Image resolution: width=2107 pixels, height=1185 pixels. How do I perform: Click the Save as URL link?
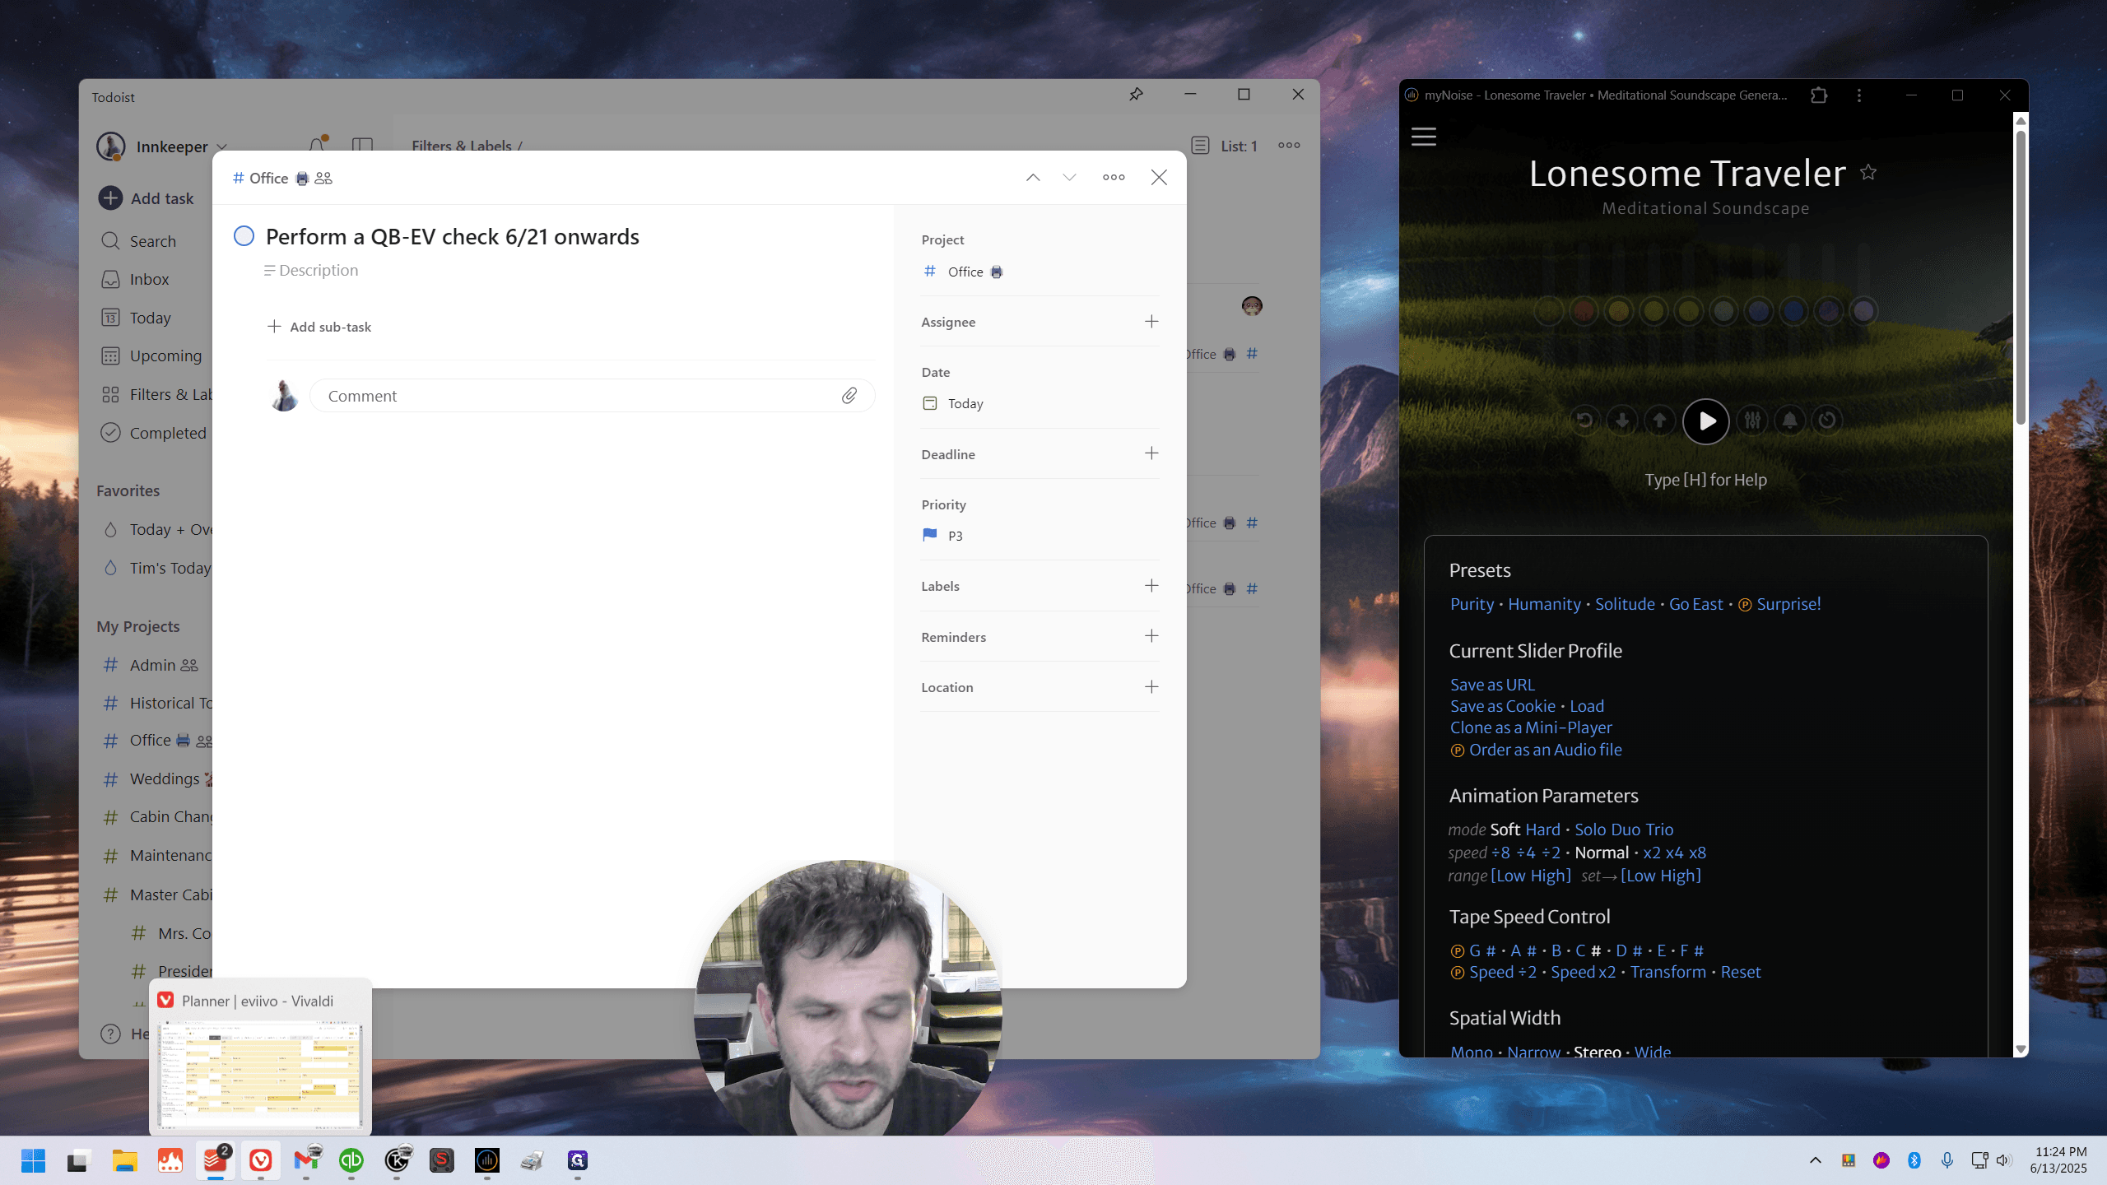pyautogui.click(x=1492, y=685)
